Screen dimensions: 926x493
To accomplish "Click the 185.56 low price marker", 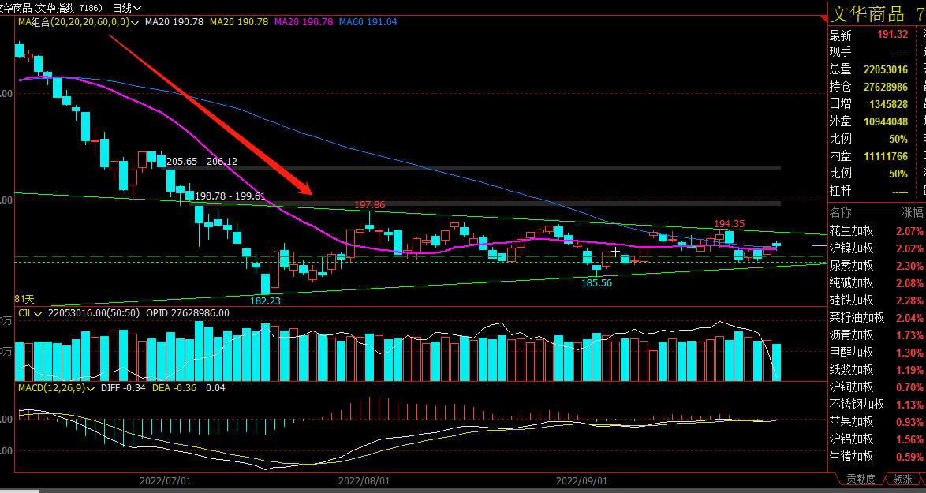I will click(x=596, y=283).
